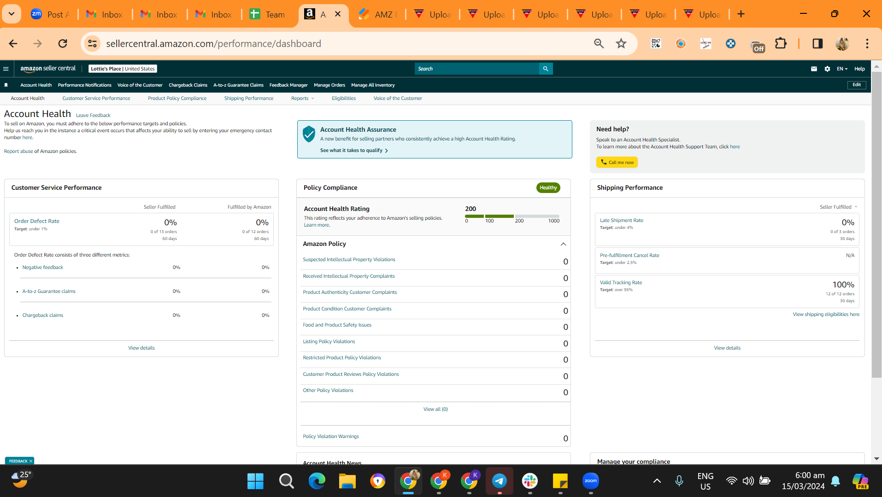Open Telegram from the taskbar
The width and height of the screenshot is (882, 497).
(x=500, y=481)
